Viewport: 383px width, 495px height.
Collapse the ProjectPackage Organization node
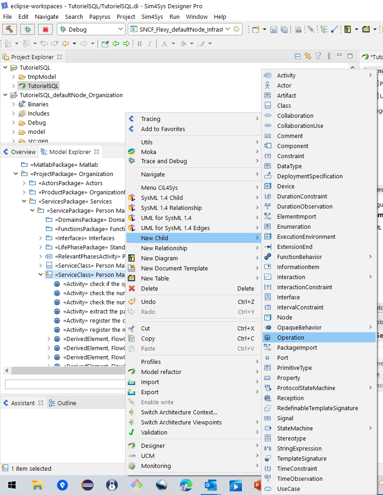tap(16, 174)
